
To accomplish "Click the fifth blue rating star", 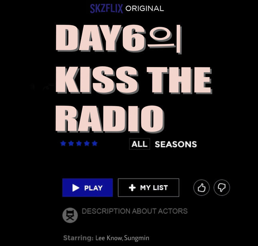I will coord(95,144).
